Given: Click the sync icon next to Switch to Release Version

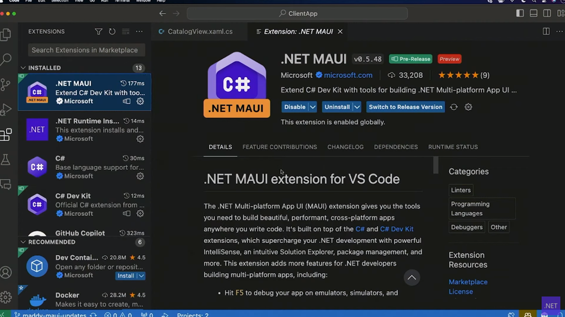Looking at the screenshot, I should click(454, 107).
